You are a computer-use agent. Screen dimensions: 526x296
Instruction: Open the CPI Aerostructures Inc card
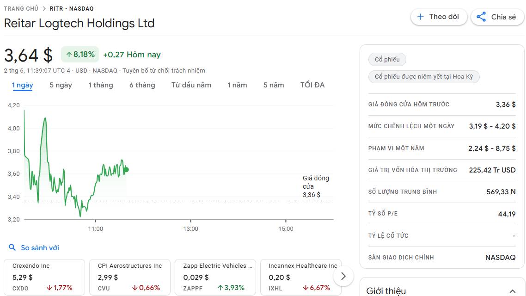(x=130, y=277)
